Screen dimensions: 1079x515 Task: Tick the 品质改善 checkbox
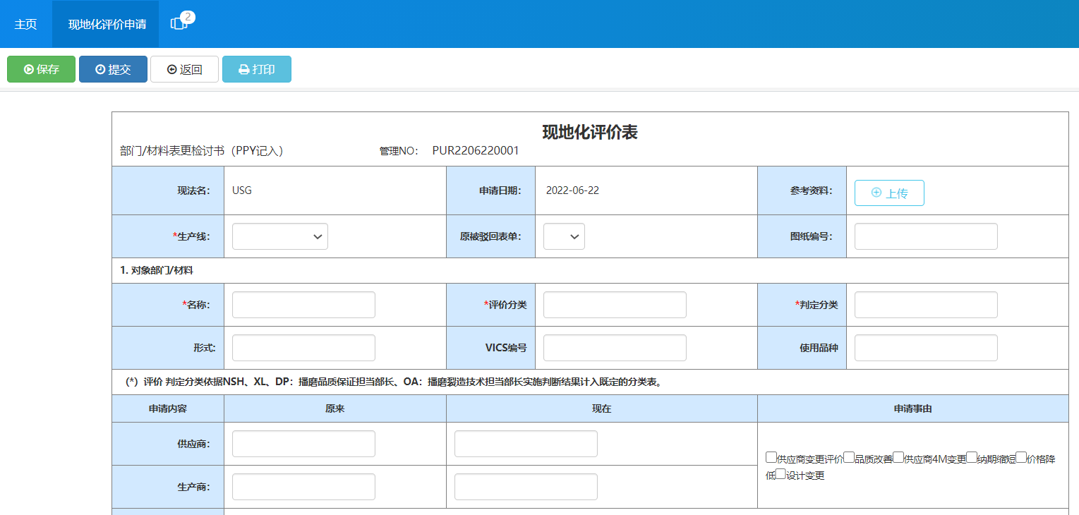point(849,457)
